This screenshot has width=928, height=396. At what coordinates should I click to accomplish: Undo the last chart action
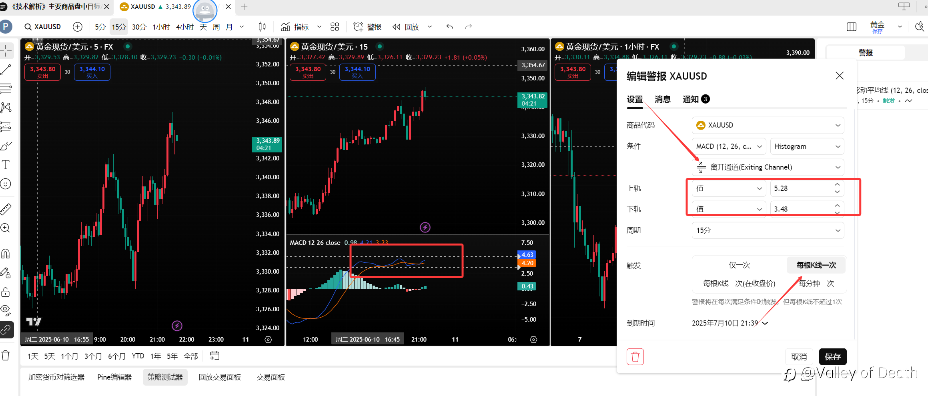(450, 27)
